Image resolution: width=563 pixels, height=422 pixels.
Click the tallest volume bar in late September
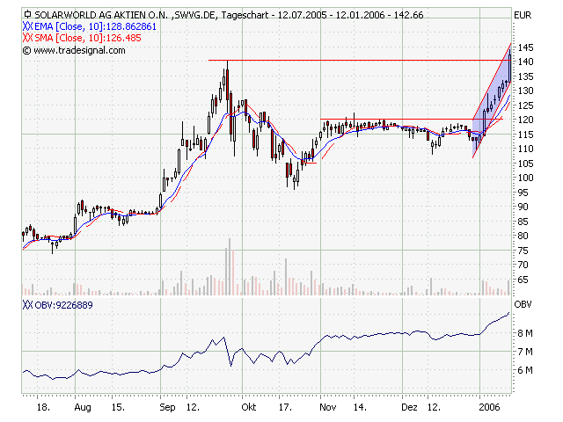coord(230,266)
